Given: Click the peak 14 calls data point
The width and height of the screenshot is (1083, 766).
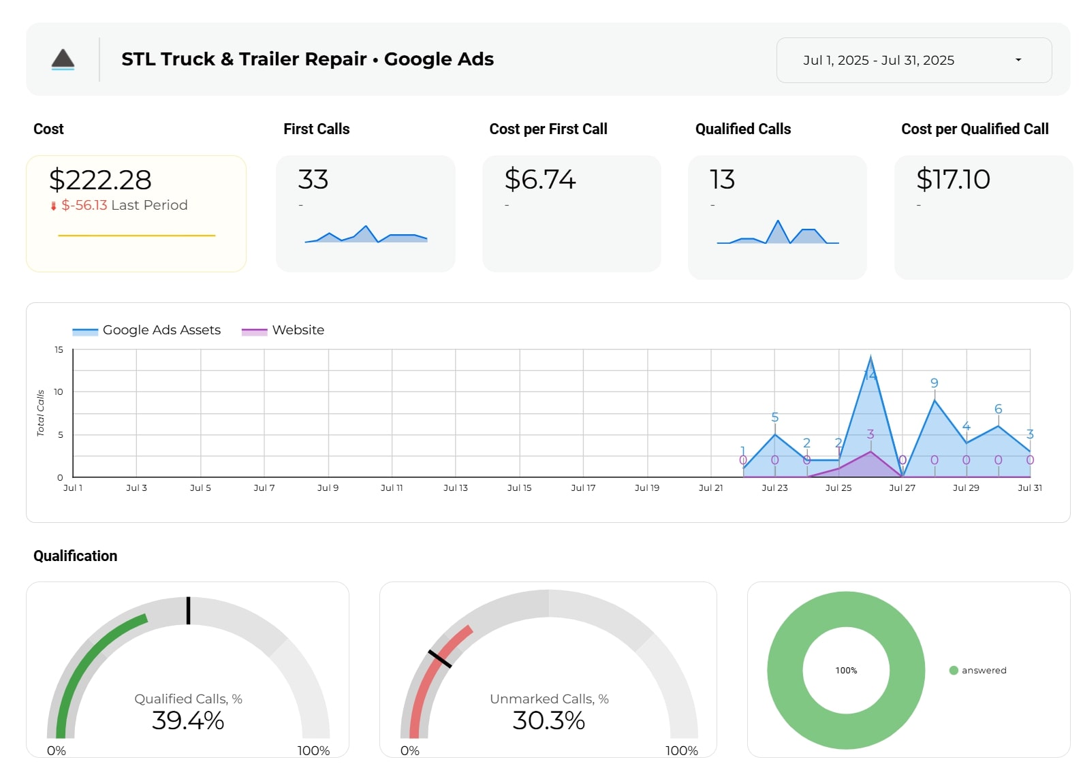Looking at the screenshot, I should (x=870, y=357).
